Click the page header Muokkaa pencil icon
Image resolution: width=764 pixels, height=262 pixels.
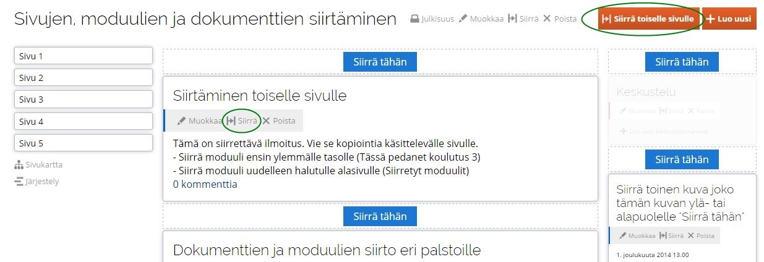coord(463,19)
